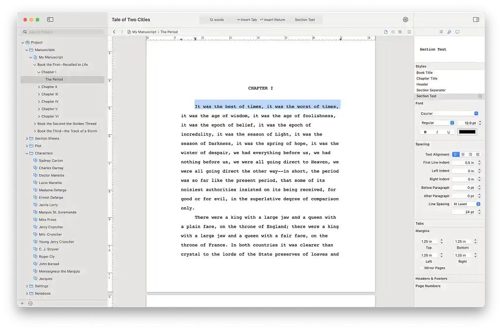This screenshot has height=330, width=502.
Task: Enable the Mirror Pages checkbox
Action: (421, 268)
